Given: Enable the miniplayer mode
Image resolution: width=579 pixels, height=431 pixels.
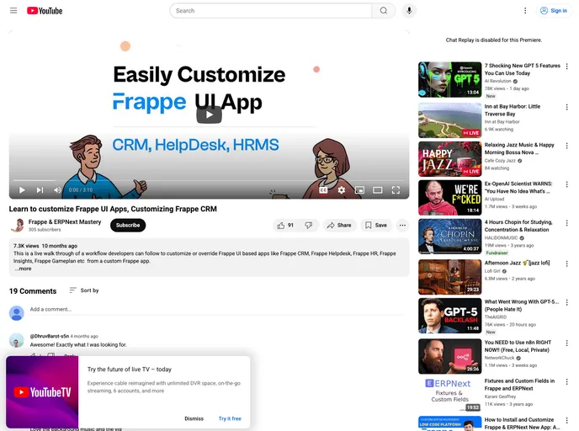Looking at the screenshot, I should tap(359, 190).
